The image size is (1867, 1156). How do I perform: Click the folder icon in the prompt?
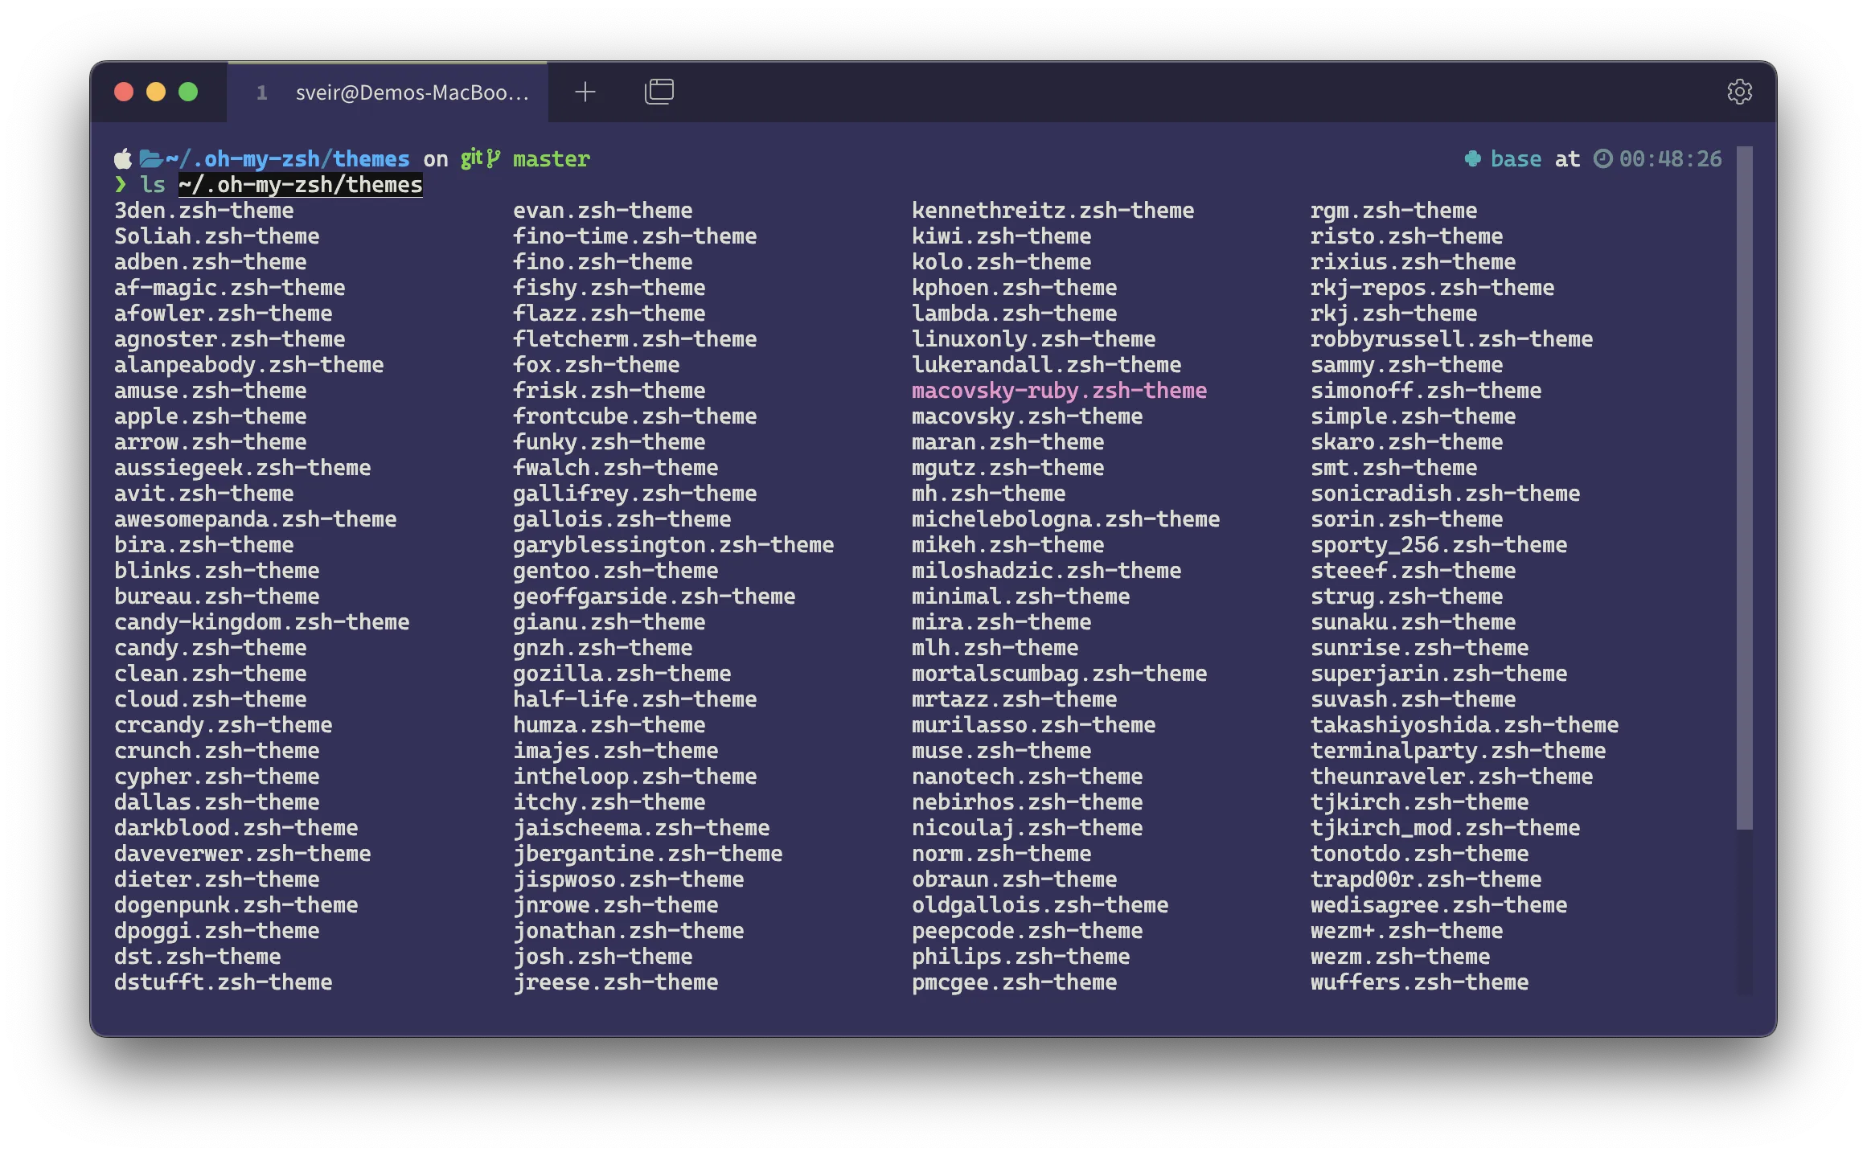pyautogui.click(x=150, y=158)
